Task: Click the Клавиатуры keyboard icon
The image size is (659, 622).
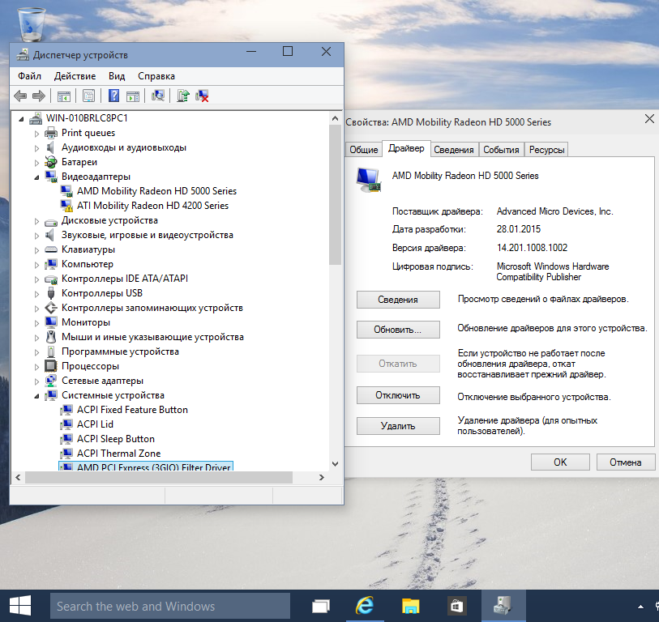Action: tap(51, 249)
